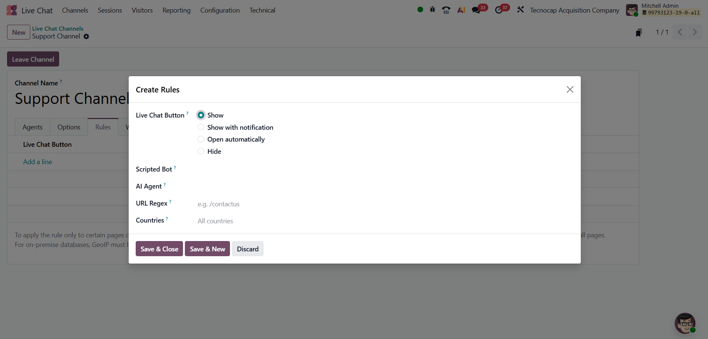Open the conversations messages icon
Screen dimensions: 708x339
[x=476, y=10]
